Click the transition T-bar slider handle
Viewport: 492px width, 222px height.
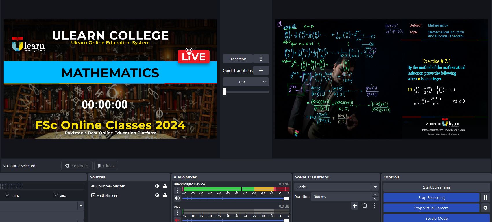pyautogui.click(x=225, y=92)
